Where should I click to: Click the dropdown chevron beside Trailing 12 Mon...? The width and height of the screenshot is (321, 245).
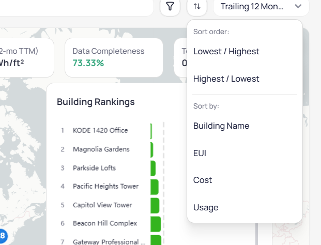click(x=298, y=6)
